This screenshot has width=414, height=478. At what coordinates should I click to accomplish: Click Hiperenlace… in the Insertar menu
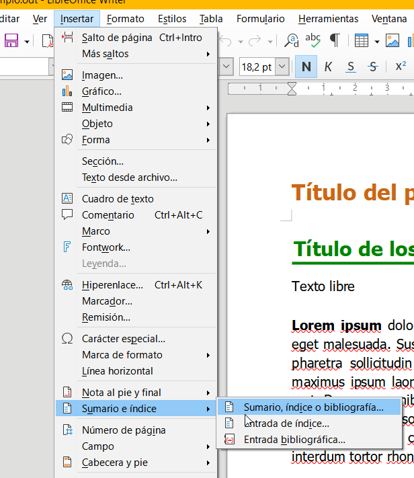[x=112, y=285]
